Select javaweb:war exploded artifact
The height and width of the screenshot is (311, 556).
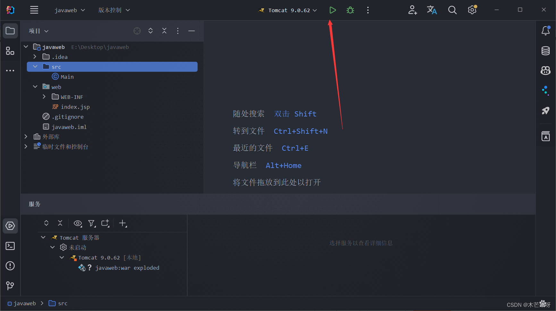click(119, 268)
